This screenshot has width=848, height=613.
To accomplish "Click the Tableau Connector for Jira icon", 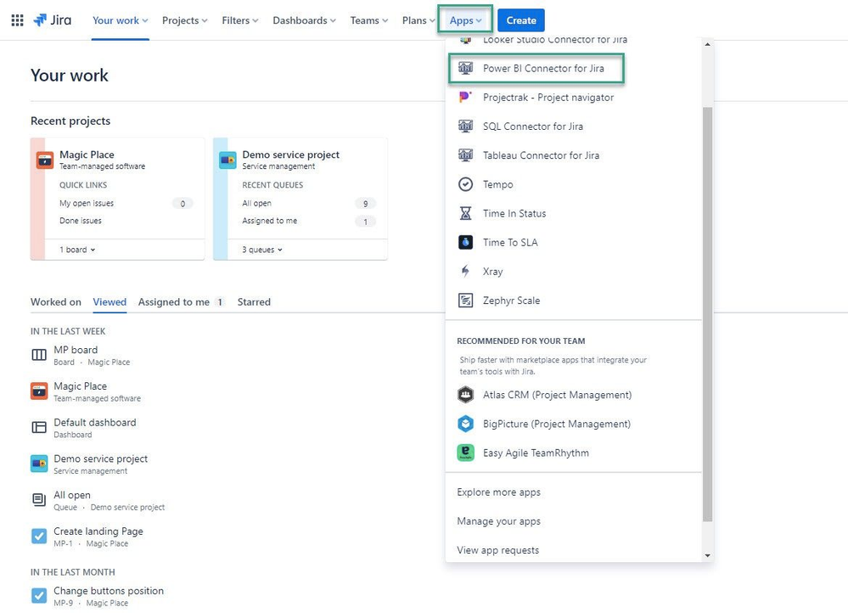I will (465, 155).
